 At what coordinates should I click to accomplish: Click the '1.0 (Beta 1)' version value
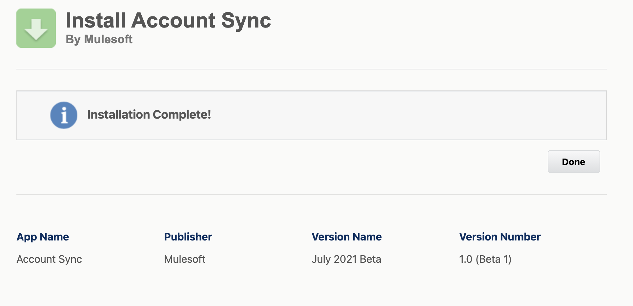(485, 259)
